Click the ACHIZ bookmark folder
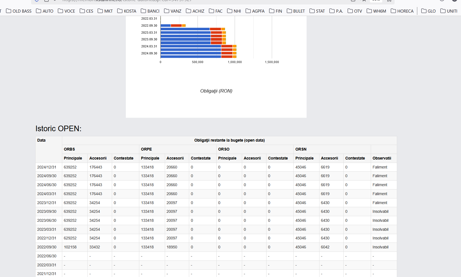This screenshot has height=277, width=461. coord(195,11)
